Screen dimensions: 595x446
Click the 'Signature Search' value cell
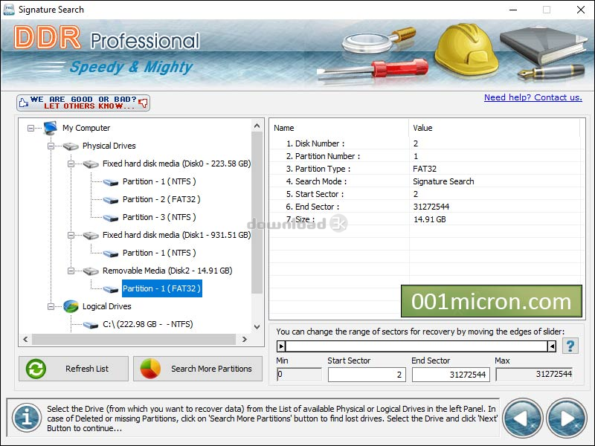pyautogui.click(x=443, y=181)
